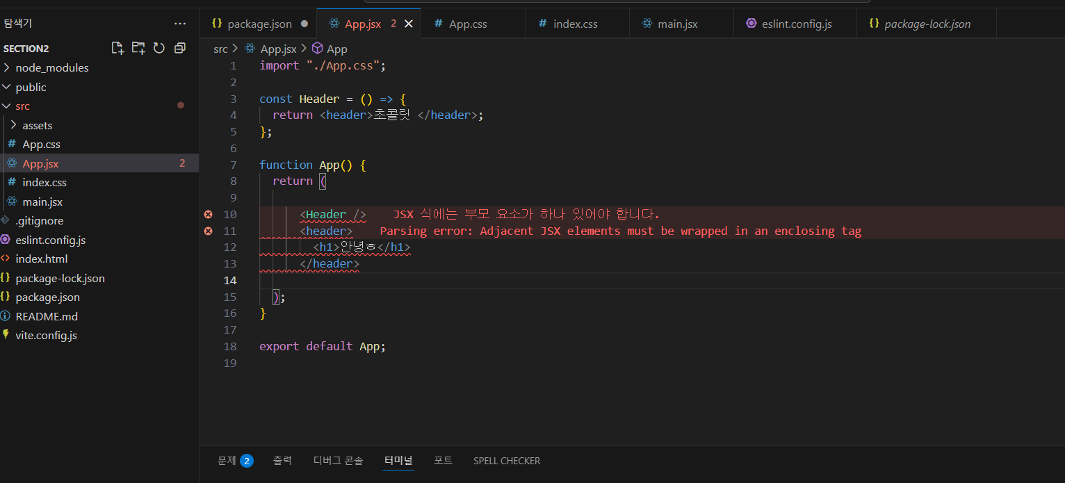Click the HTML icon beside index.html

[6, 259]
